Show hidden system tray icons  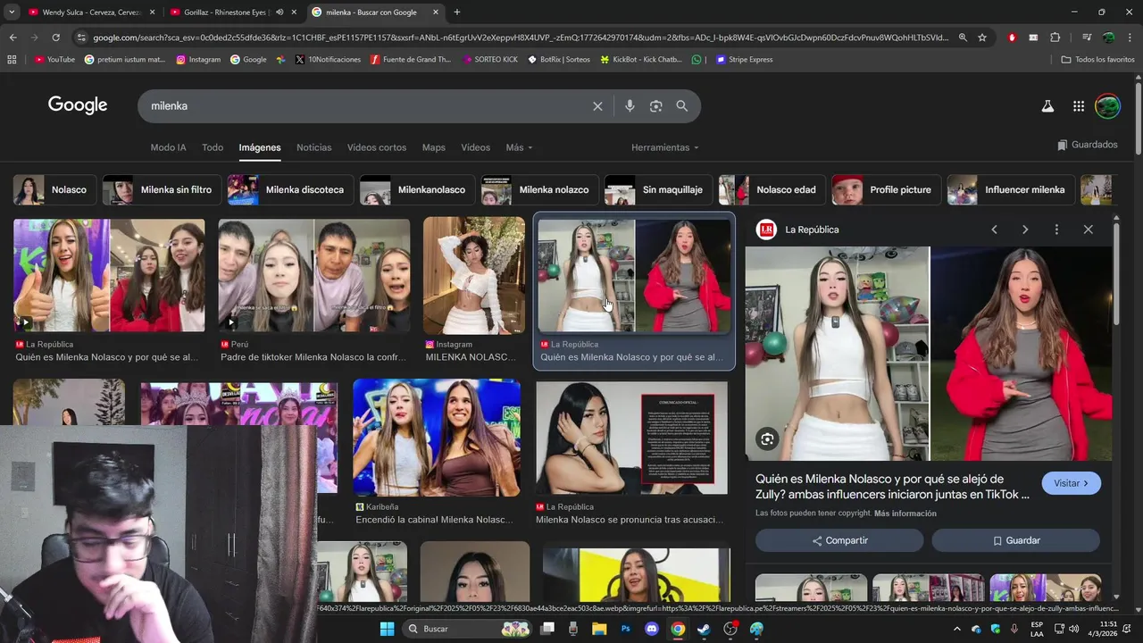957,629
